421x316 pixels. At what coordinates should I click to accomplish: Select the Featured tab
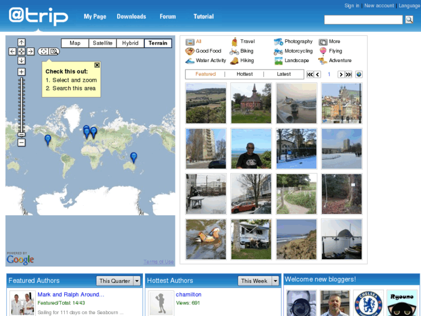click(x=206, y=74)
